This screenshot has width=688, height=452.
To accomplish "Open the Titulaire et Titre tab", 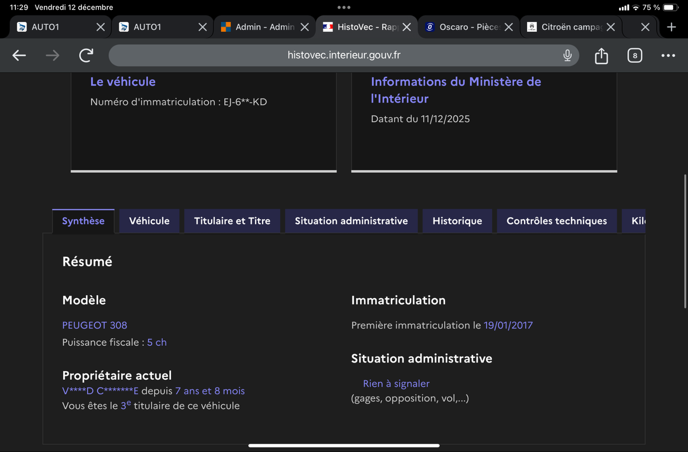I will [232, 221].
